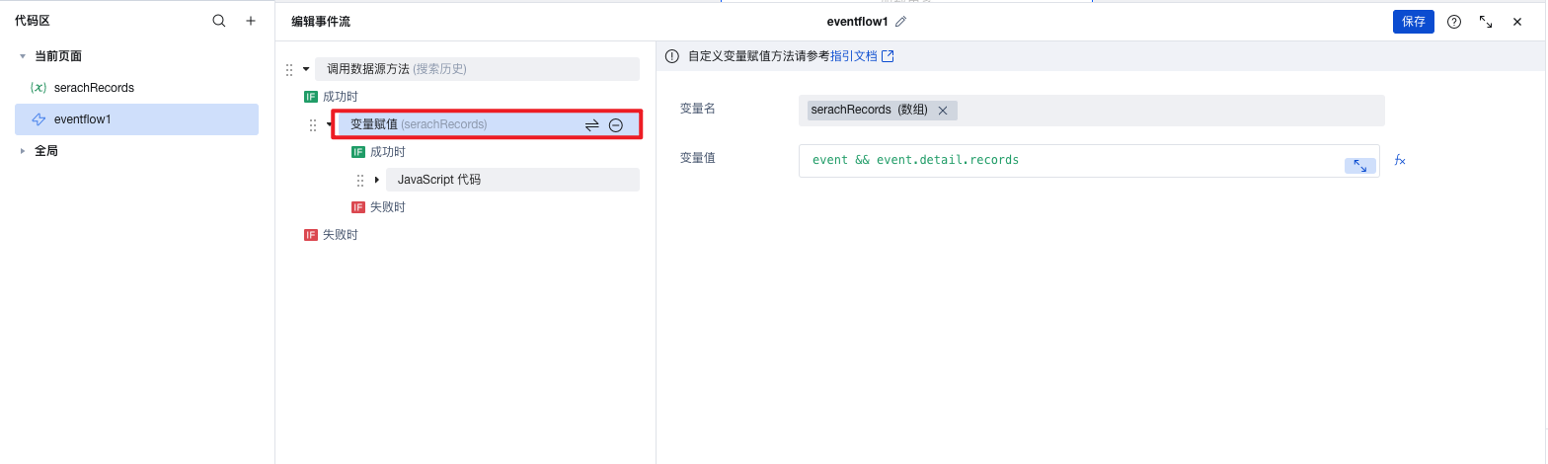Expand editor to fullscreen

pos(1486,22)
